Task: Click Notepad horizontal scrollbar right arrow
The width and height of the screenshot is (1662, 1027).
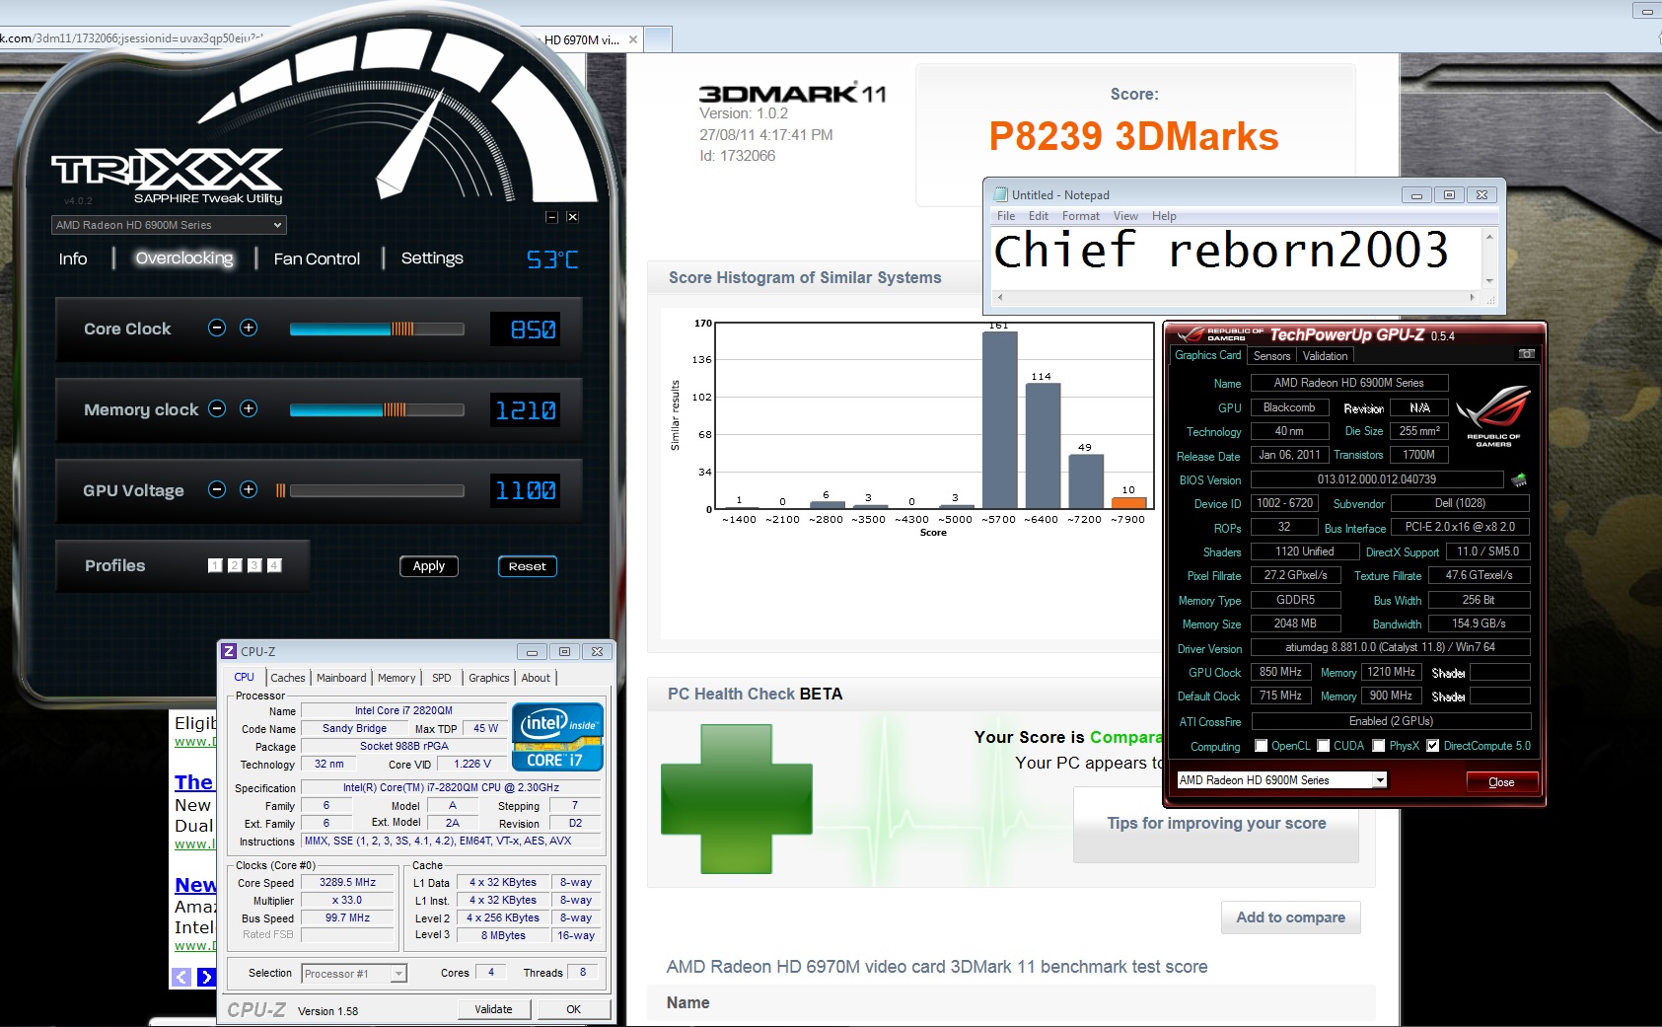Action: point(1473,297)
